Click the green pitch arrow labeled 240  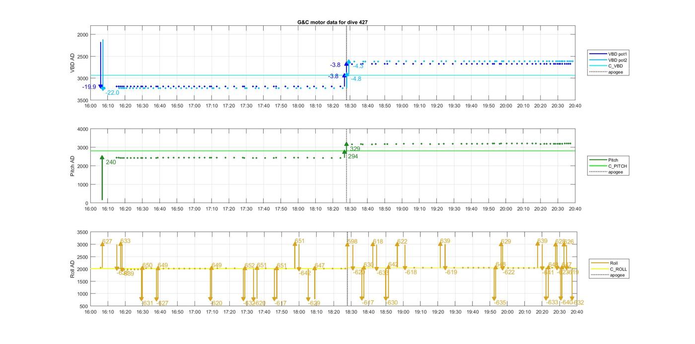[x=102, y=178]
